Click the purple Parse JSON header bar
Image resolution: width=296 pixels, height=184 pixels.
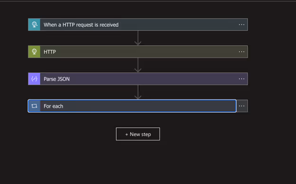pos(138,79)
